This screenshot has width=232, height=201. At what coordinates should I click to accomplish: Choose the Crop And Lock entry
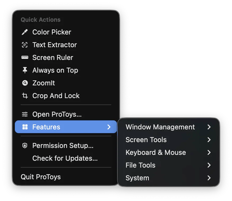[66, 96]
